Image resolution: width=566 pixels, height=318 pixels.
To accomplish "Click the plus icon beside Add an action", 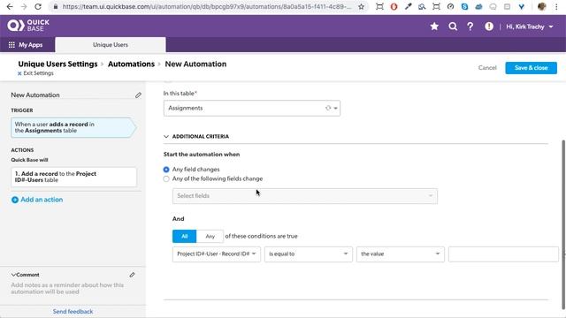I will coord(15,200).
